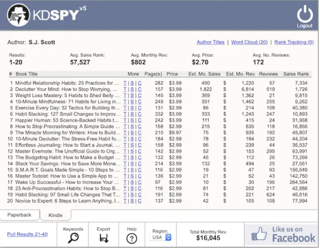Click C link for S.M.A.R.T. Goals row
The width and height of the screenshot is (320, 248).
139,170
